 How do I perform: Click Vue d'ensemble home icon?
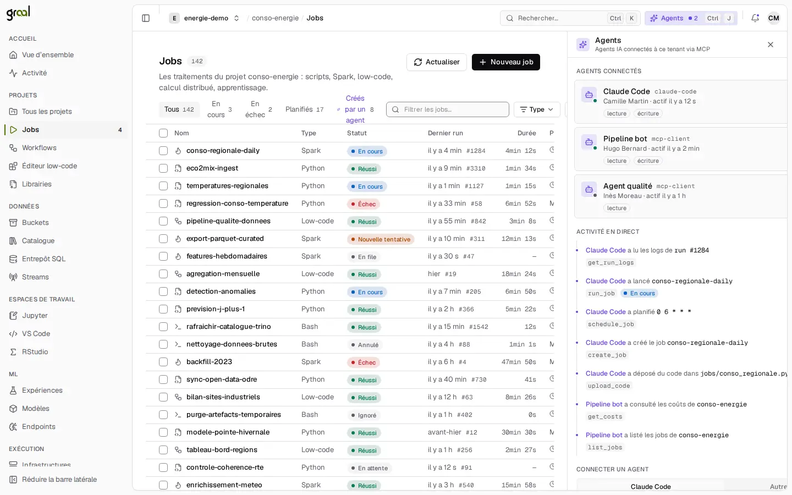pos(13,55)
